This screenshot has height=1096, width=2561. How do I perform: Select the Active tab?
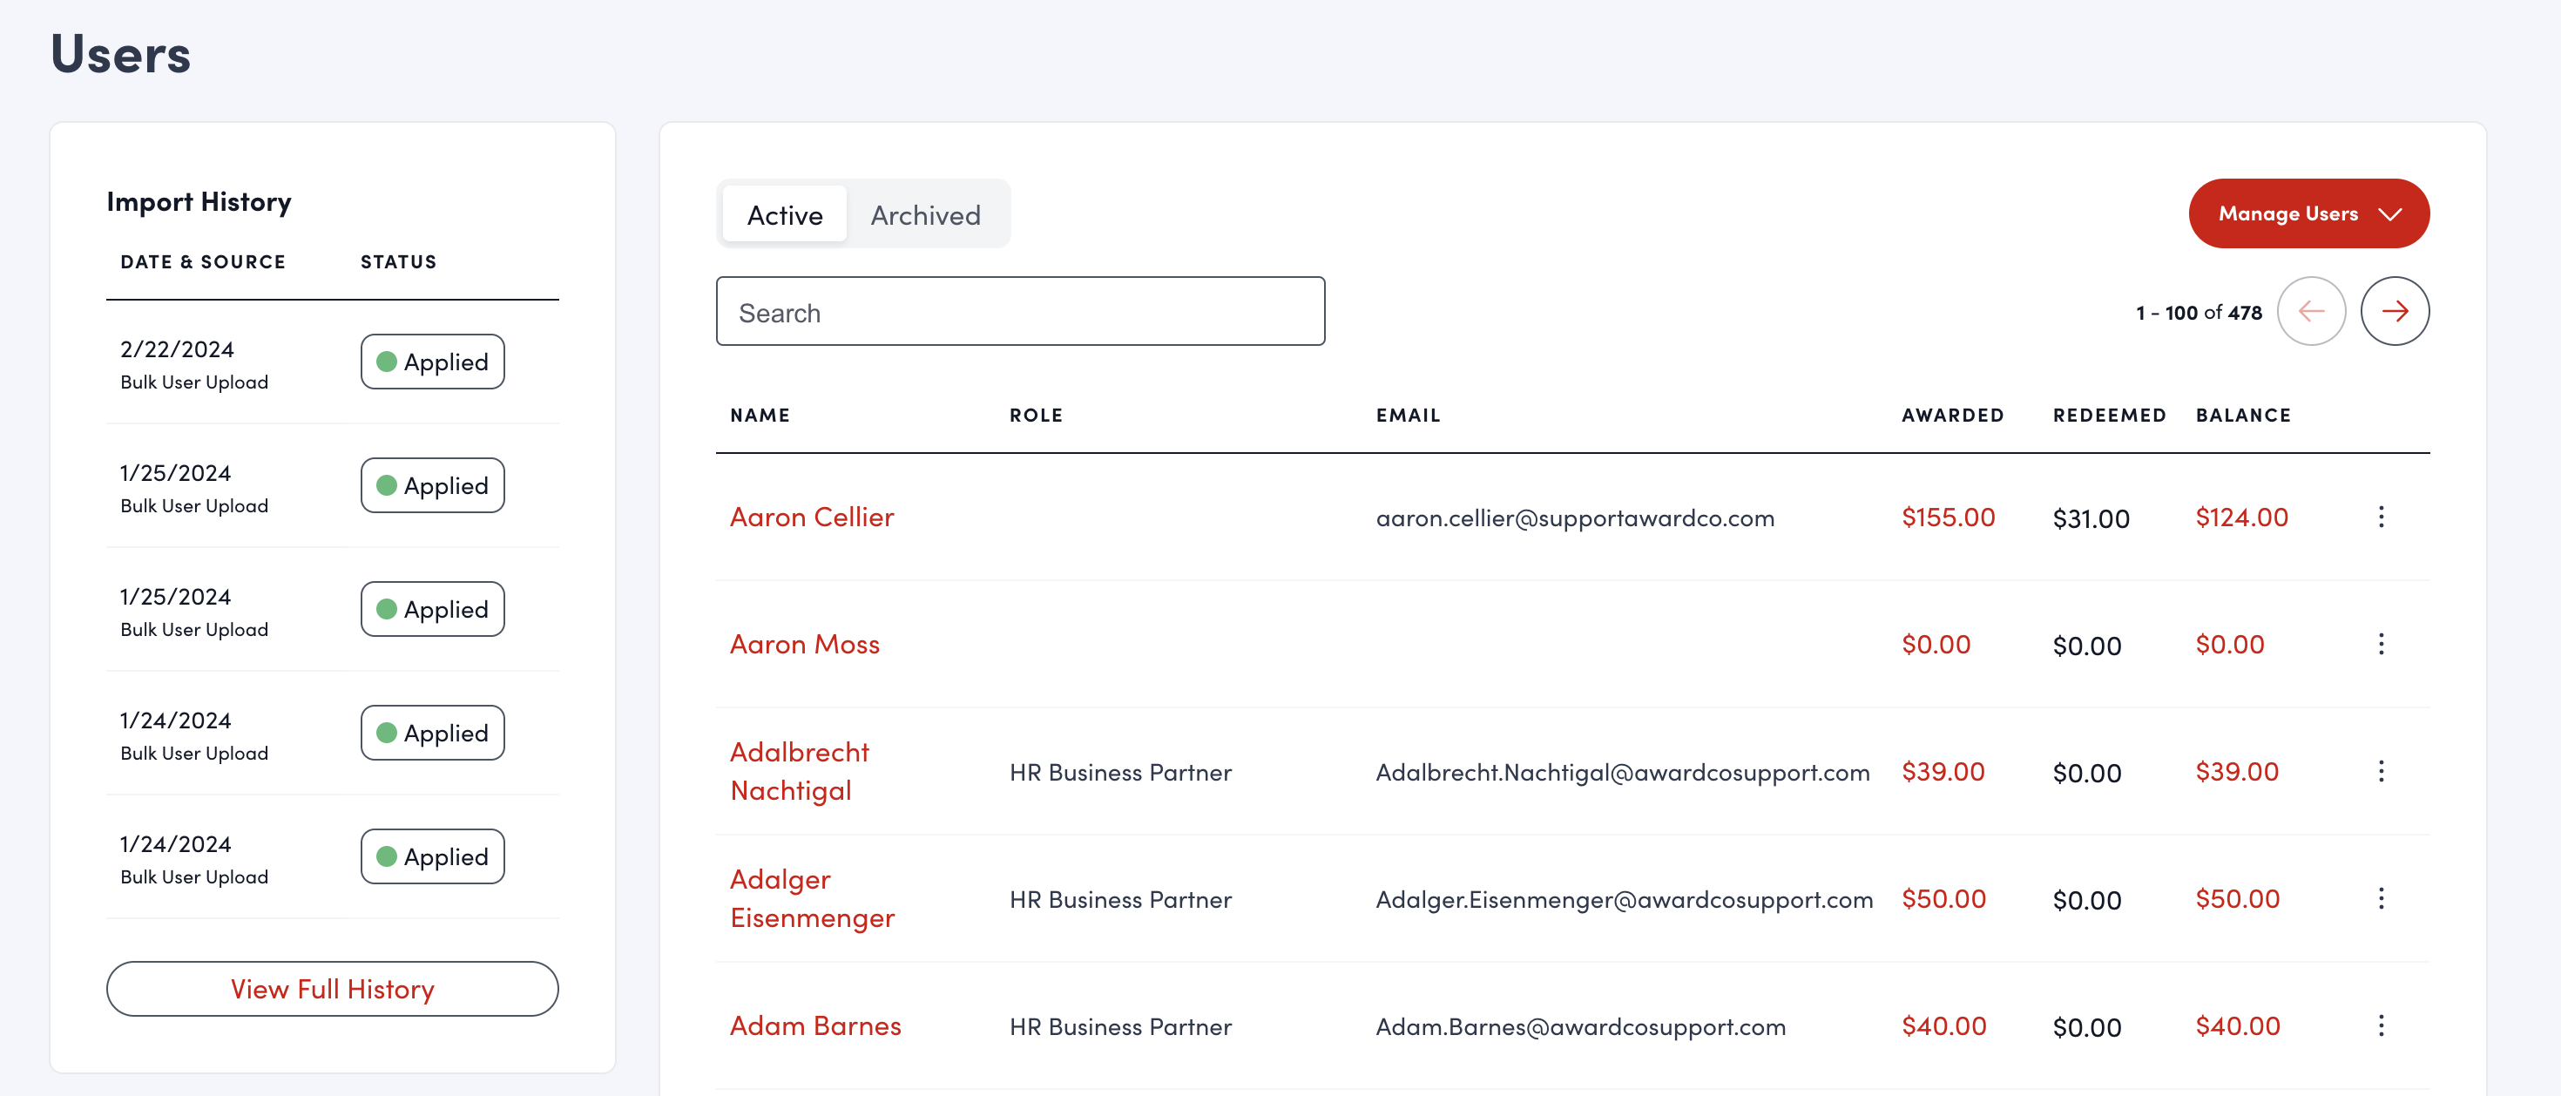tap(784, 215)
